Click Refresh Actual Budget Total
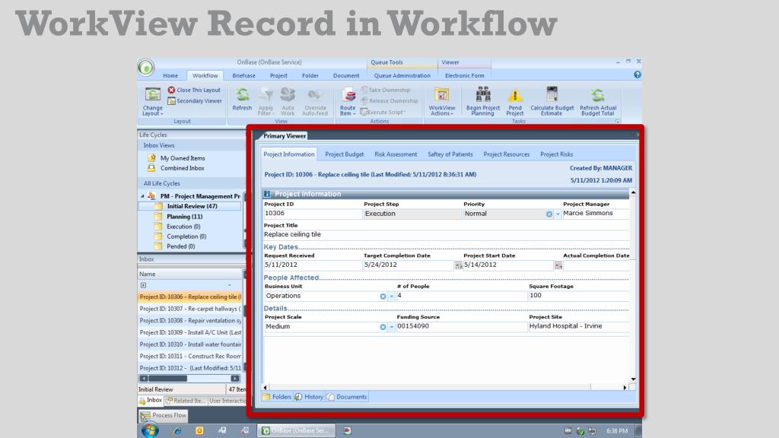 598,101
